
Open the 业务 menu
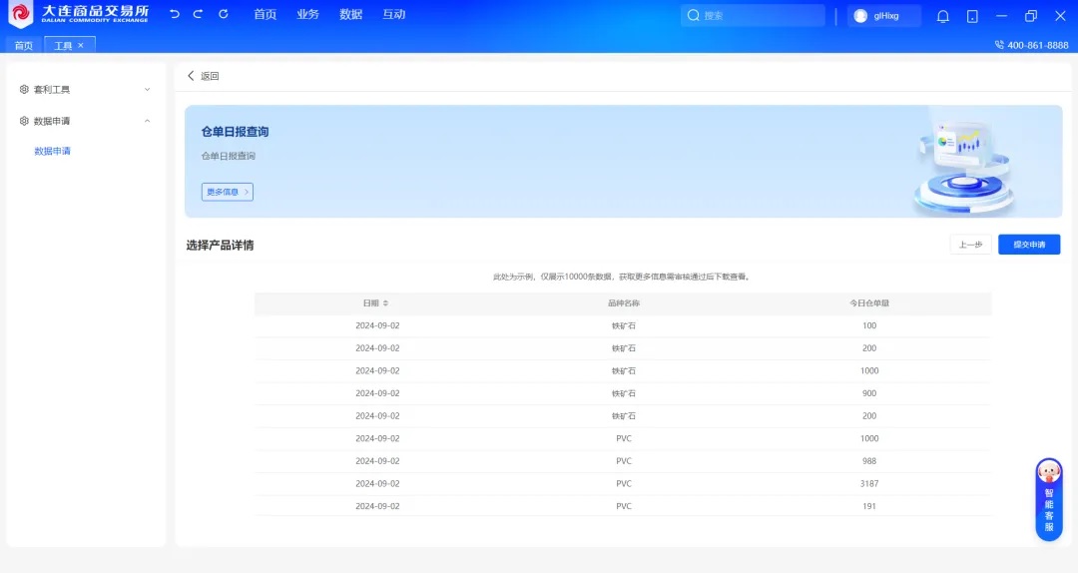pos(307,15)
